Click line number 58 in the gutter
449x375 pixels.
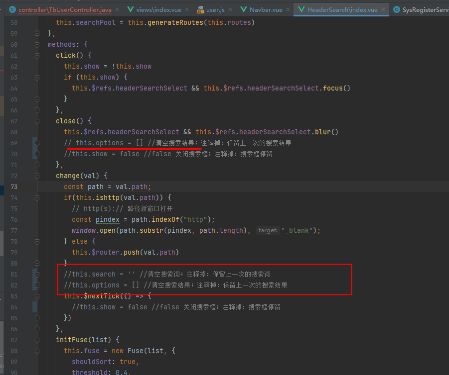point(14,22)
